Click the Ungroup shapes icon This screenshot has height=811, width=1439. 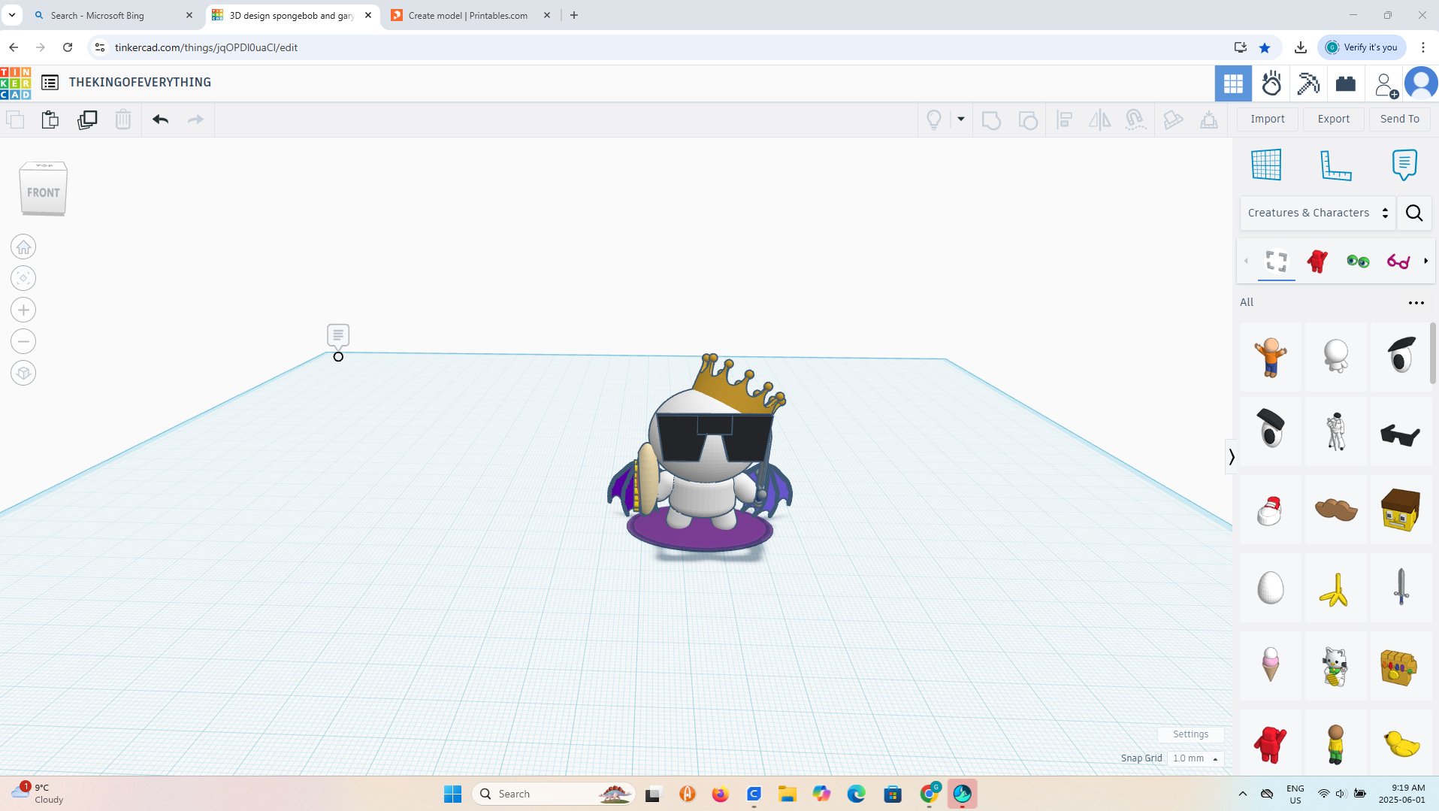pyautogui.click(x=1028, y=120)
